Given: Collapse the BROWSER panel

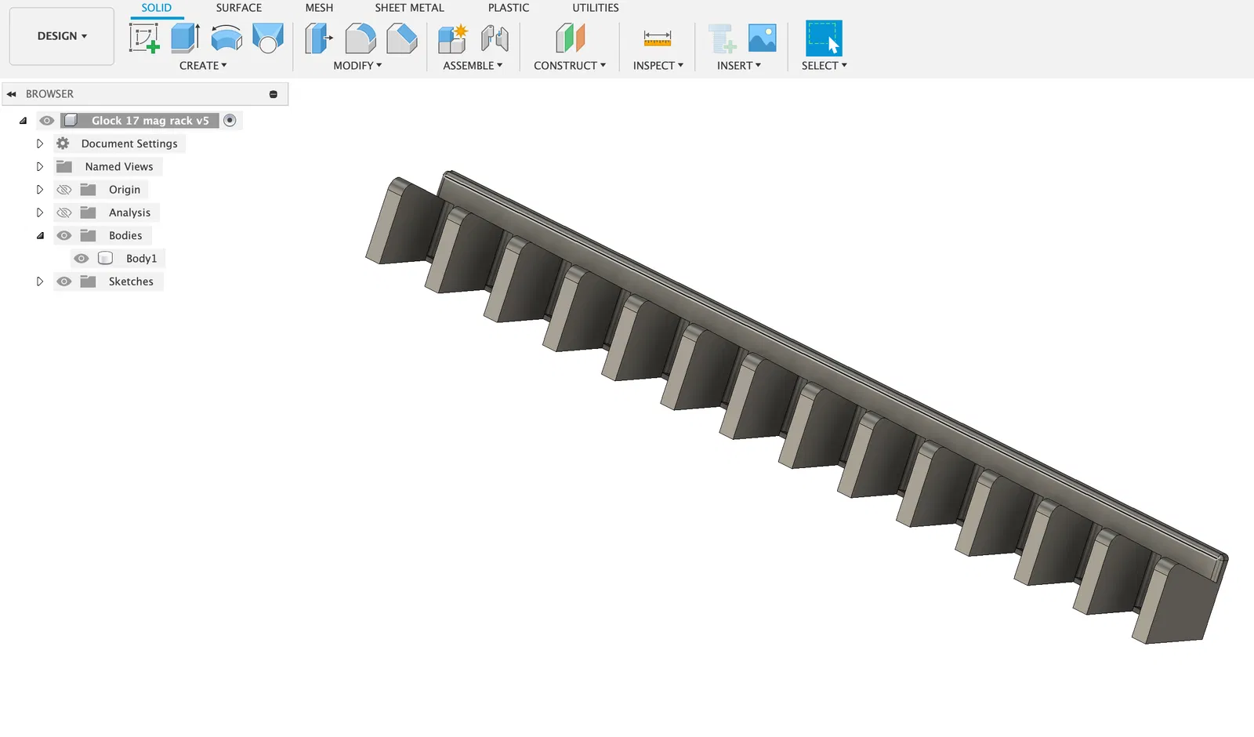Looking at the screenshot, I should point(12,94).
